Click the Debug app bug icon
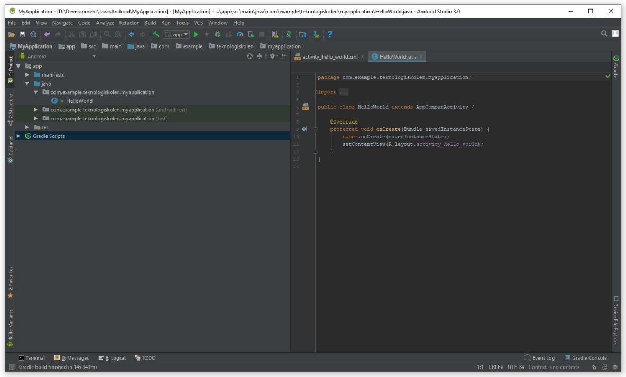The height and width of the screenshot is (377, 626). click(x=218, y=35)
